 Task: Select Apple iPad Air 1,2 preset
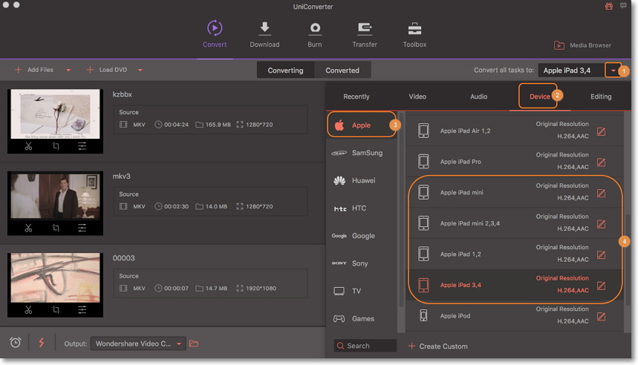pos(514,131)
